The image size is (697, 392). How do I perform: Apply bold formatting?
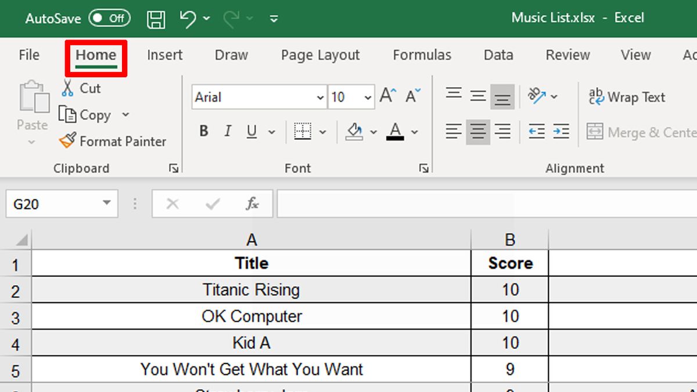pos(203,131)
